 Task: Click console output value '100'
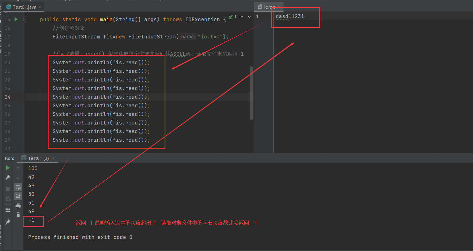pyautogui.click(x=33, y=168)
